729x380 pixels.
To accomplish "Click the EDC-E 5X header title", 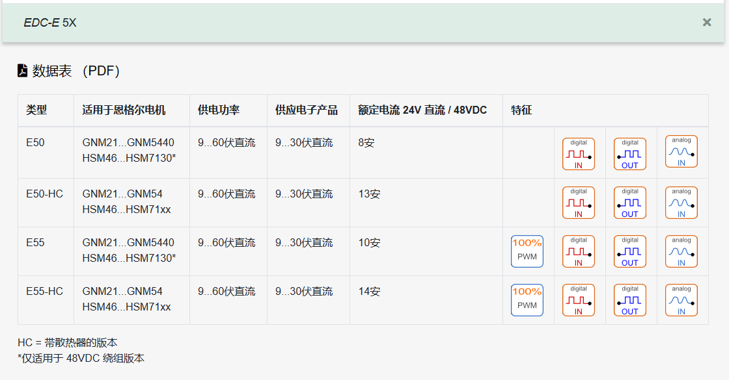I will (x=50, y=23).
